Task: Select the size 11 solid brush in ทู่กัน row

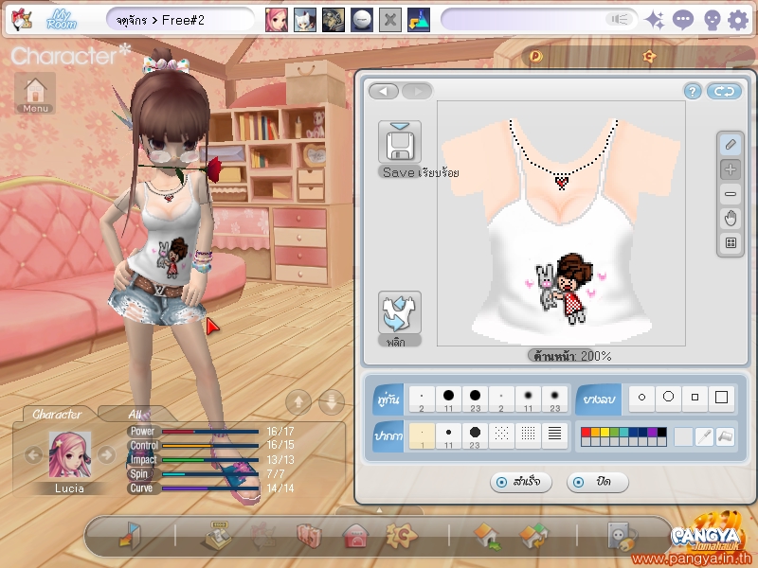Action: point(448,399)
